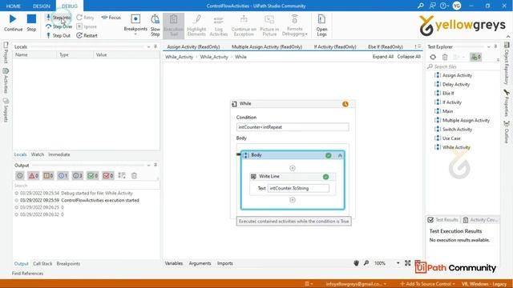Toggle Picture in Picture option
The height and width of the screenshot is (288, 513).
coord(269,25)
